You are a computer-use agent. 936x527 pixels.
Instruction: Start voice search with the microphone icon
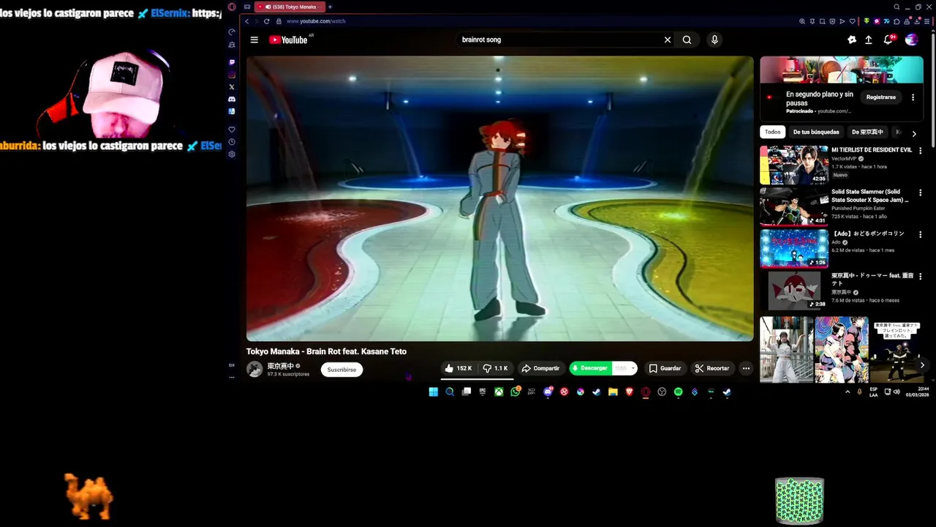pyautogui.click(x=714, y=40)
